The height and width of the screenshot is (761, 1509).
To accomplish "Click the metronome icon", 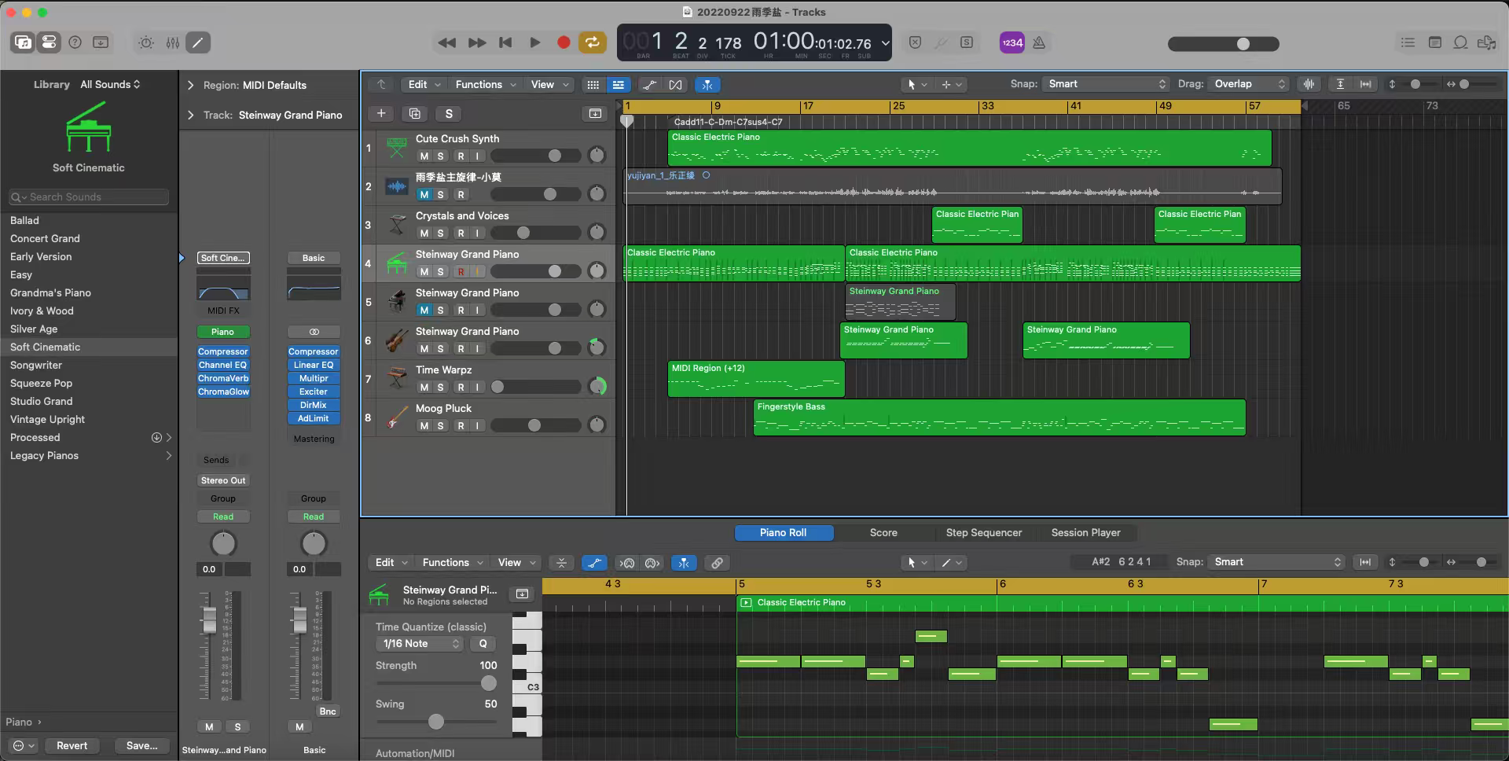I will (x=1039, y=42).
